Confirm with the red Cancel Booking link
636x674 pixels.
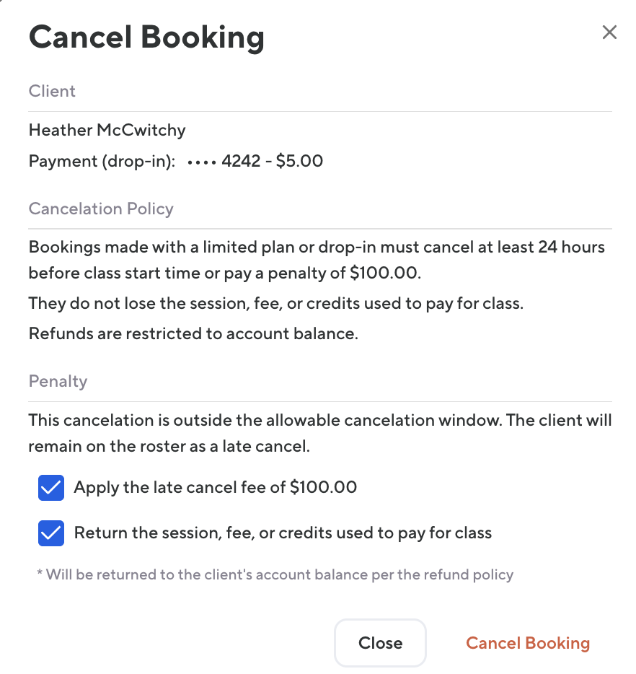[528, 643]
